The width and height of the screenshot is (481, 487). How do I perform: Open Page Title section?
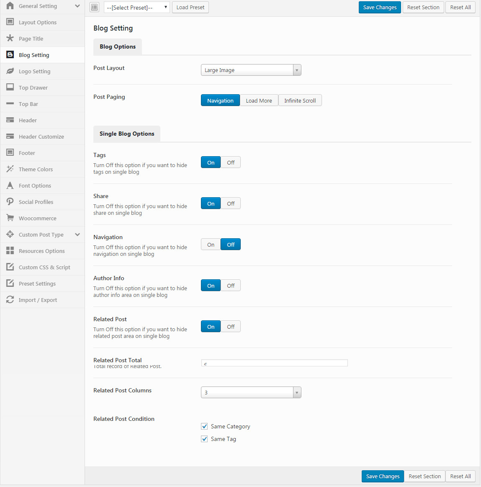coord(43,39)
